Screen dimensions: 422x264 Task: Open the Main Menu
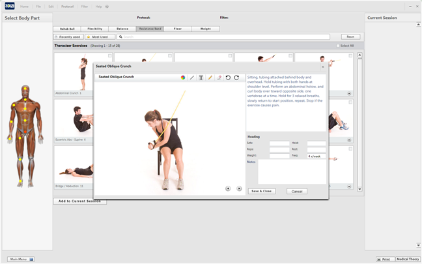[x=21, y=259]
